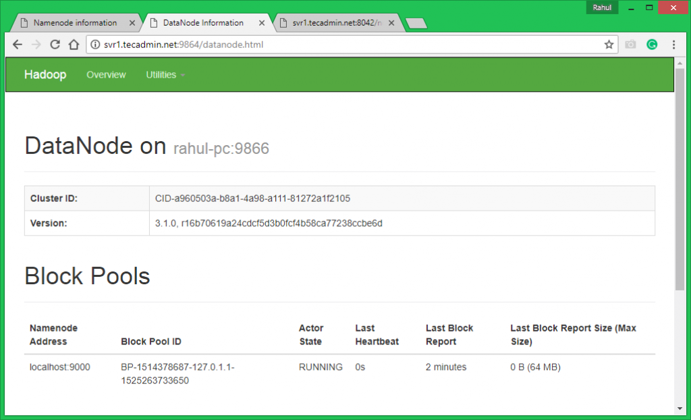691x420 pixels.
Task: Click the Hadoop brand link
Action: [45, 75]
